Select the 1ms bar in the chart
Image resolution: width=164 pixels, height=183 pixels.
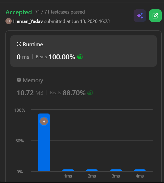68,170
